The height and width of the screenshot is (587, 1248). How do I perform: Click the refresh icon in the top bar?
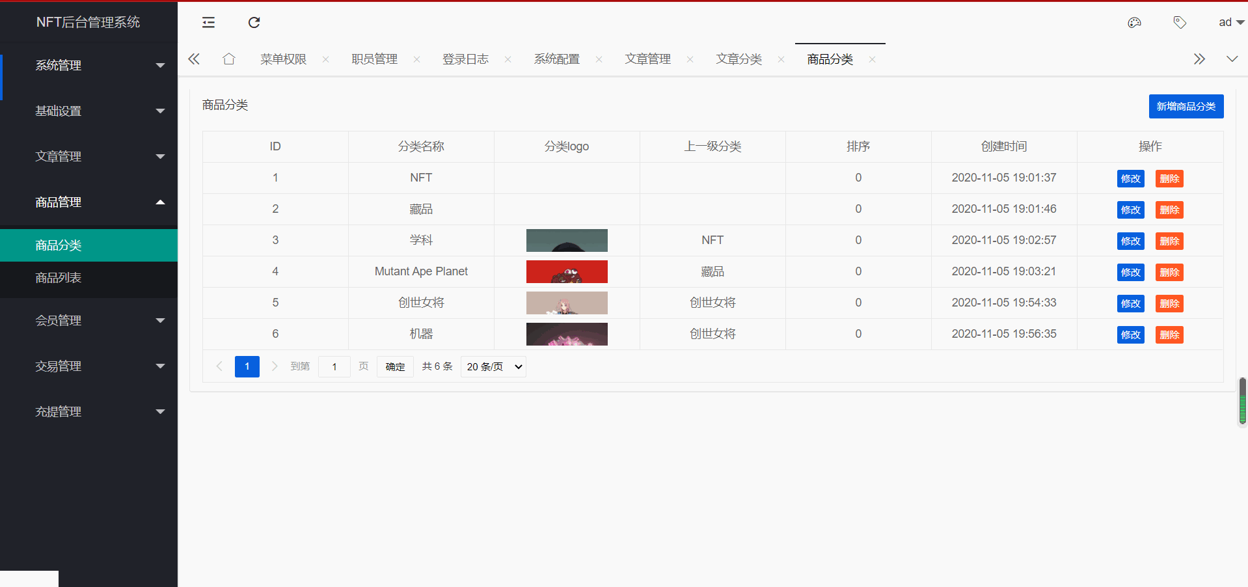254,23
